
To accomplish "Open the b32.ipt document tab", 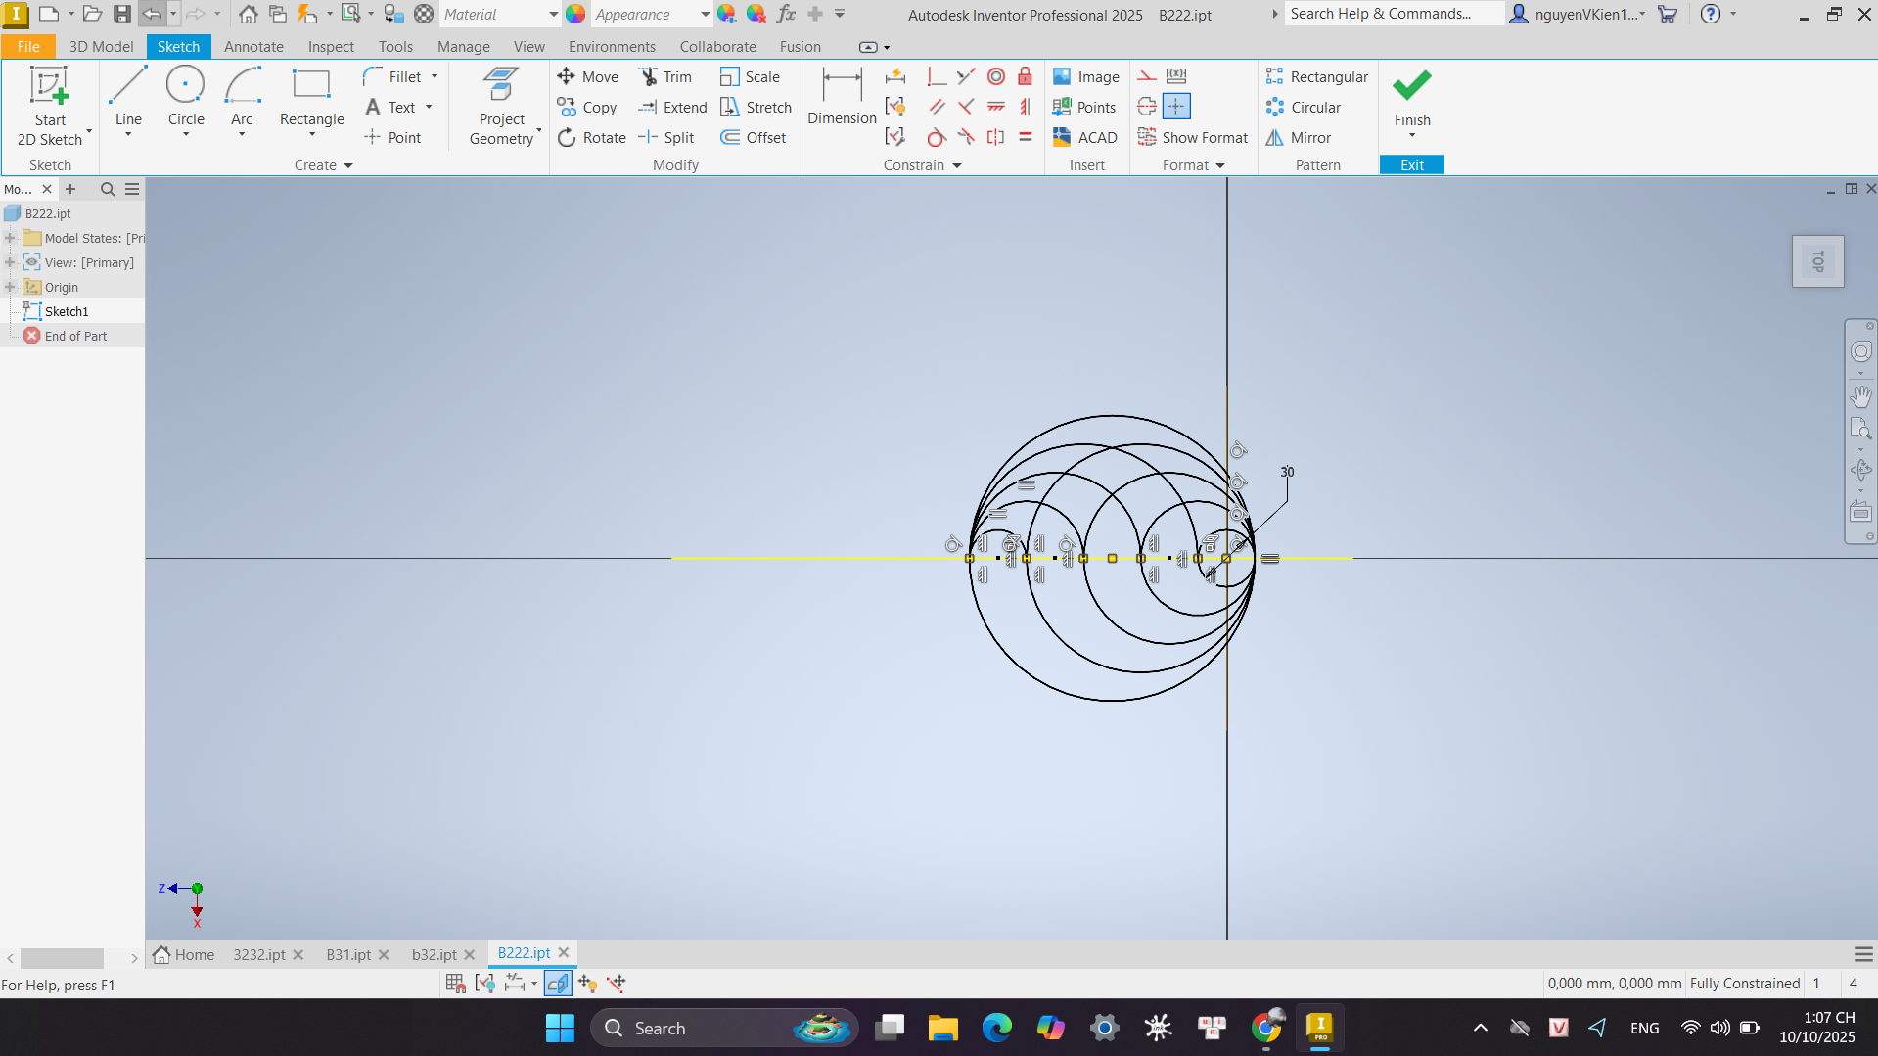I will (434, 954).
